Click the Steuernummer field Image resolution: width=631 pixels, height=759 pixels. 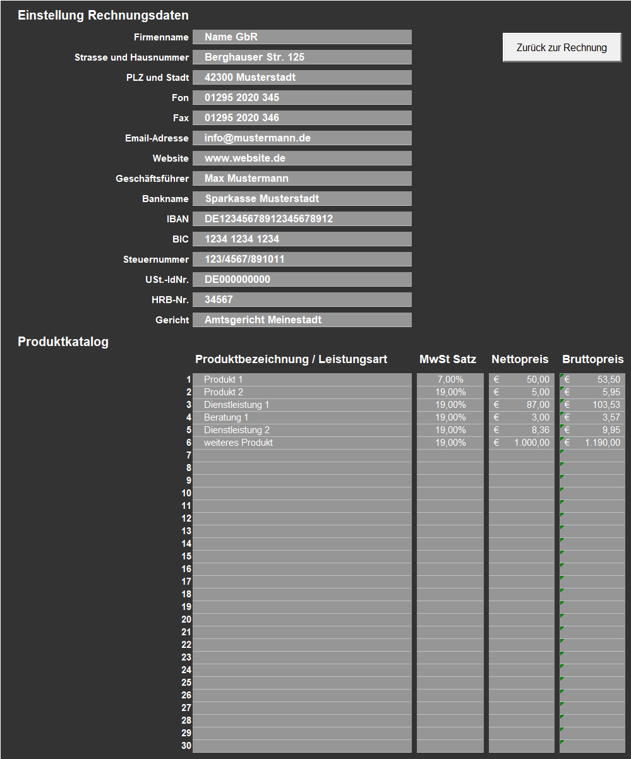302,260
